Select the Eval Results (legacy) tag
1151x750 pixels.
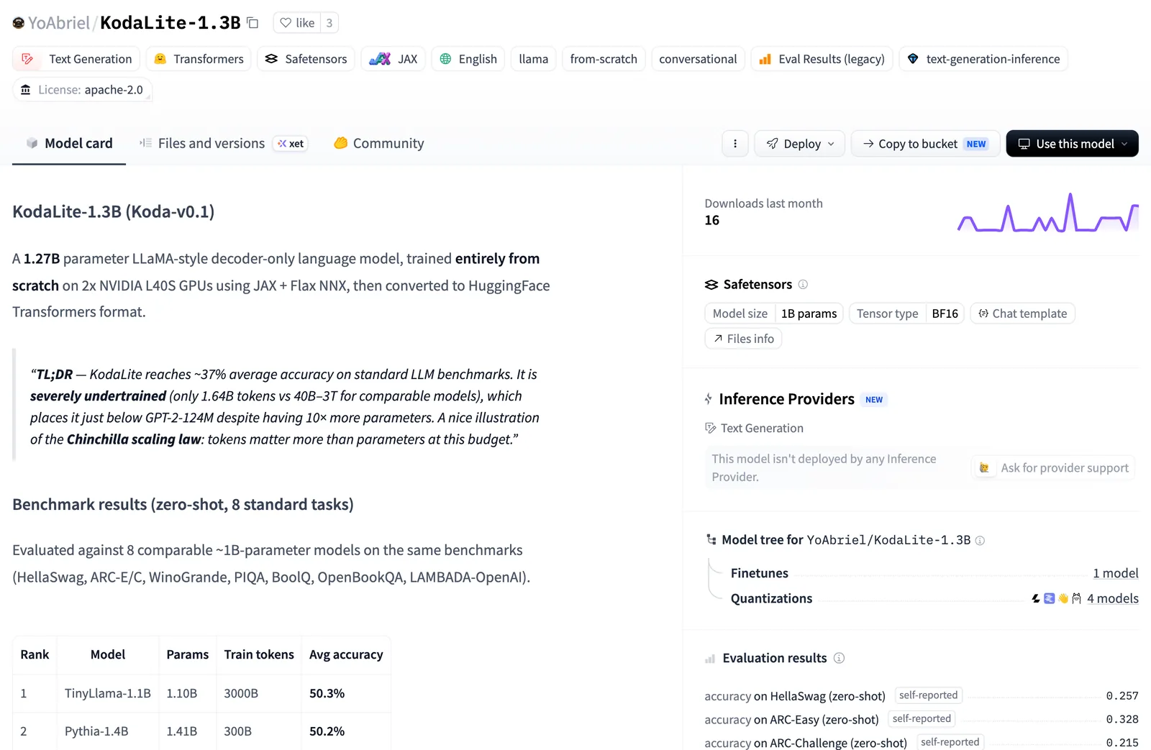822,59
